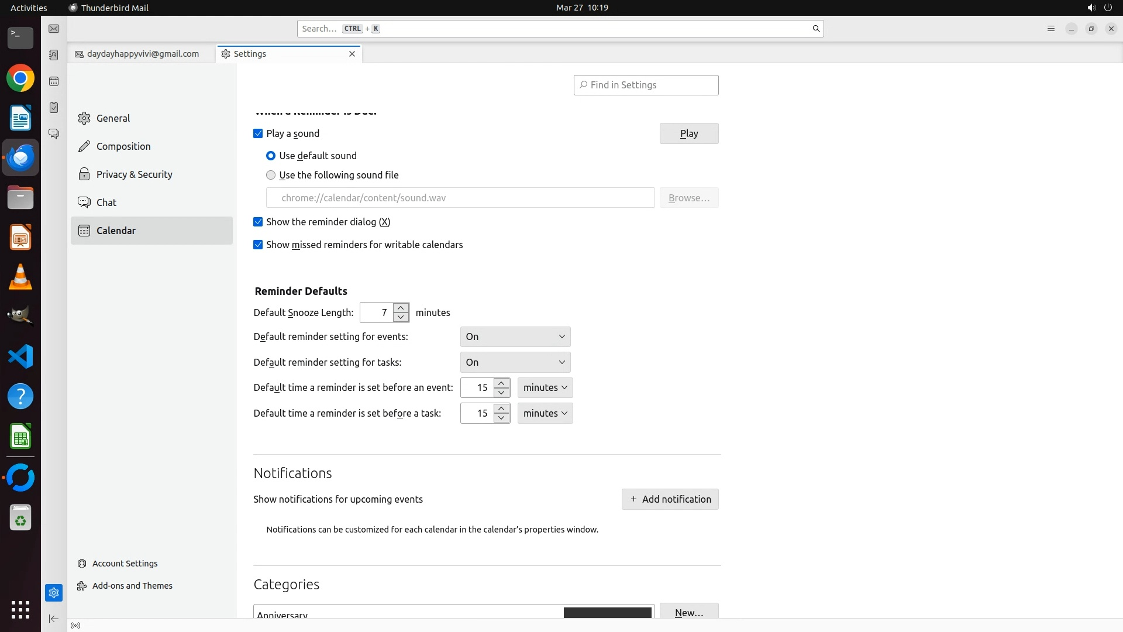Image resolution: width=1123 pixels, height=632 pixels.
Task: Switch to the daydayhappyvivi@gmail.com tab
Action: click(x=142, y=54)
